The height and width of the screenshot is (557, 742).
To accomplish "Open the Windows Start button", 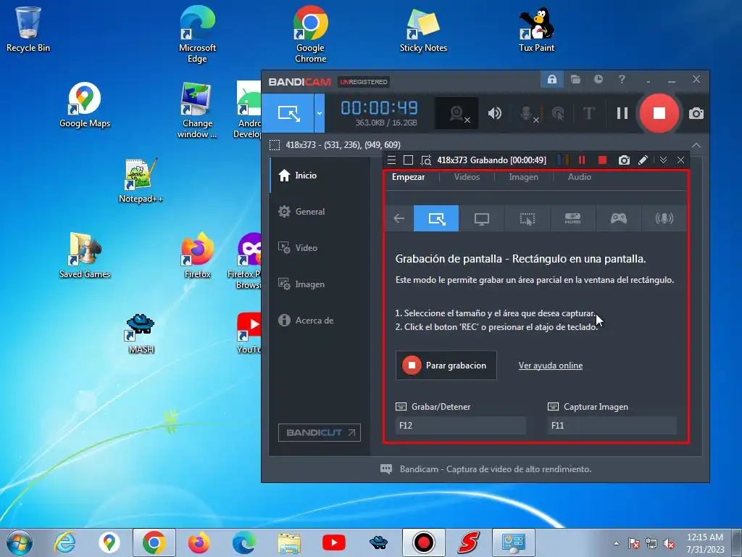I will [x=20, y=542].
